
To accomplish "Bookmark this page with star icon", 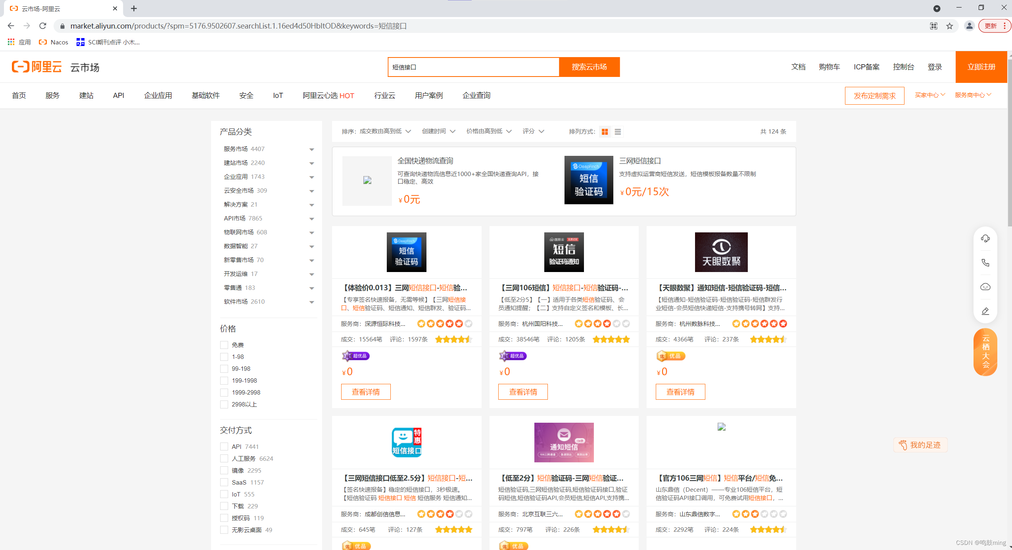I will click(950, 26).
